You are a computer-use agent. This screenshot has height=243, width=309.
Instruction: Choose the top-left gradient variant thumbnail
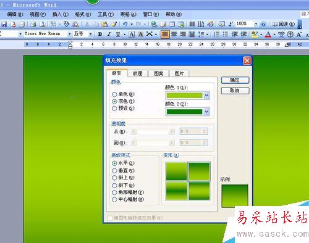pyautogui.click(x=176, y=171)
